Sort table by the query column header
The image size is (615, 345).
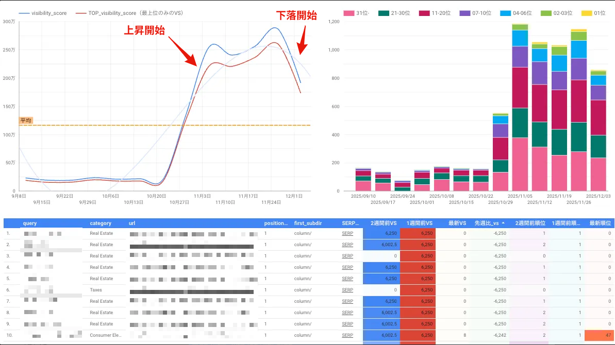point(29,223)
